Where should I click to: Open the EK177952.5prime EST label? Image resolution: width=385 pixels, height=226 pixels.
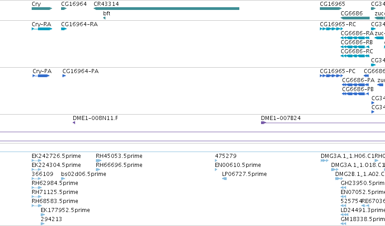(x=65, y=210)
